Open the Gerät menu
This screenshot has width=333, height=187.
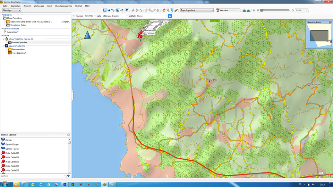(x=50, y=6)
